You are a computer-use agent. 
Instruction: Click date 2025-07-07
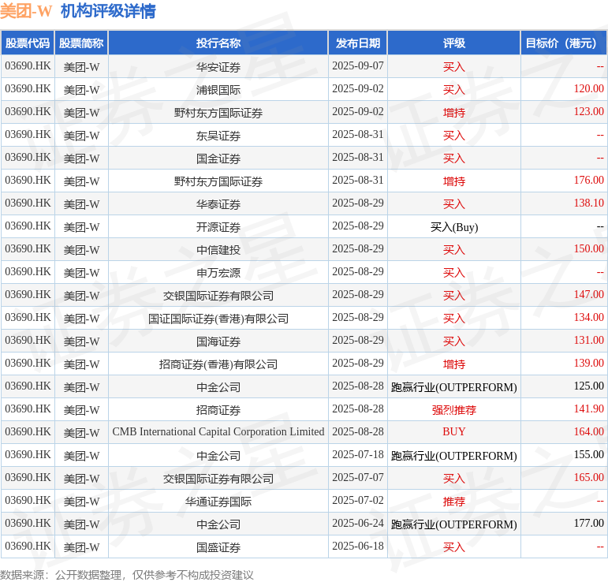pyautogui.click(x=358, y=478)
